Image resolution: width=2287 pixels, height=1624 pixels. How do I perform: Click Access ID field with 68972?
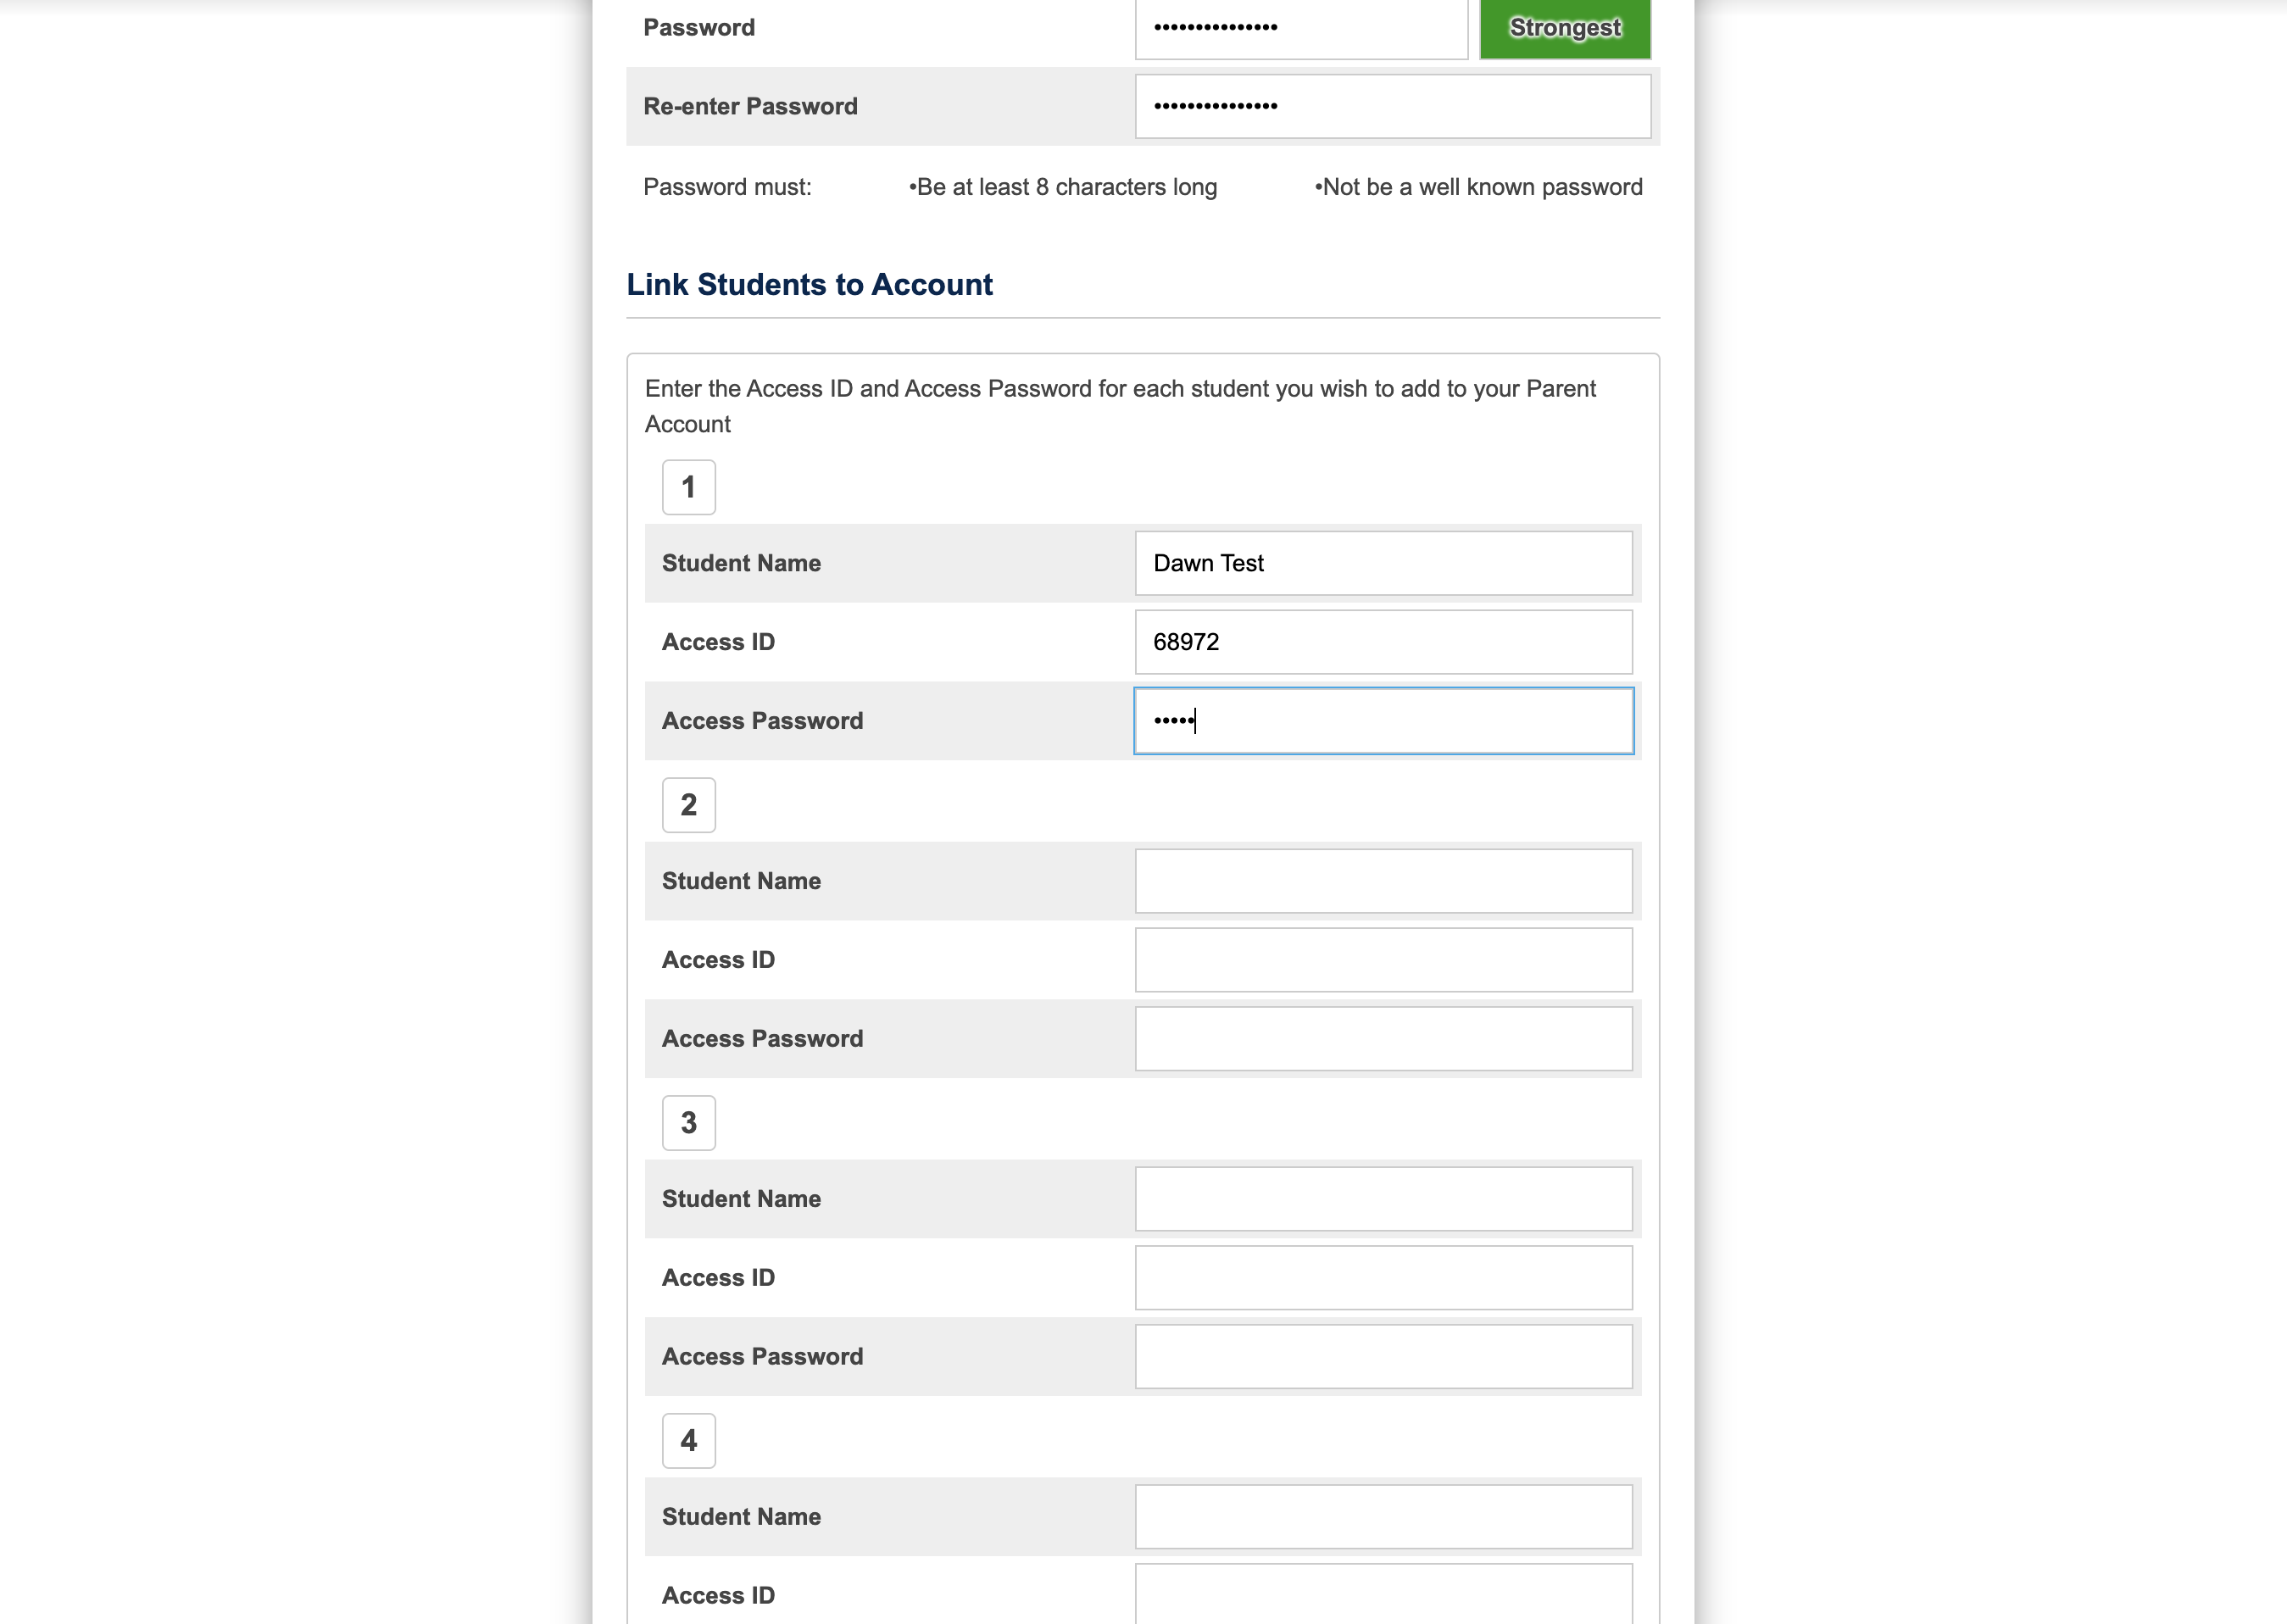[x=1383, y=642]
